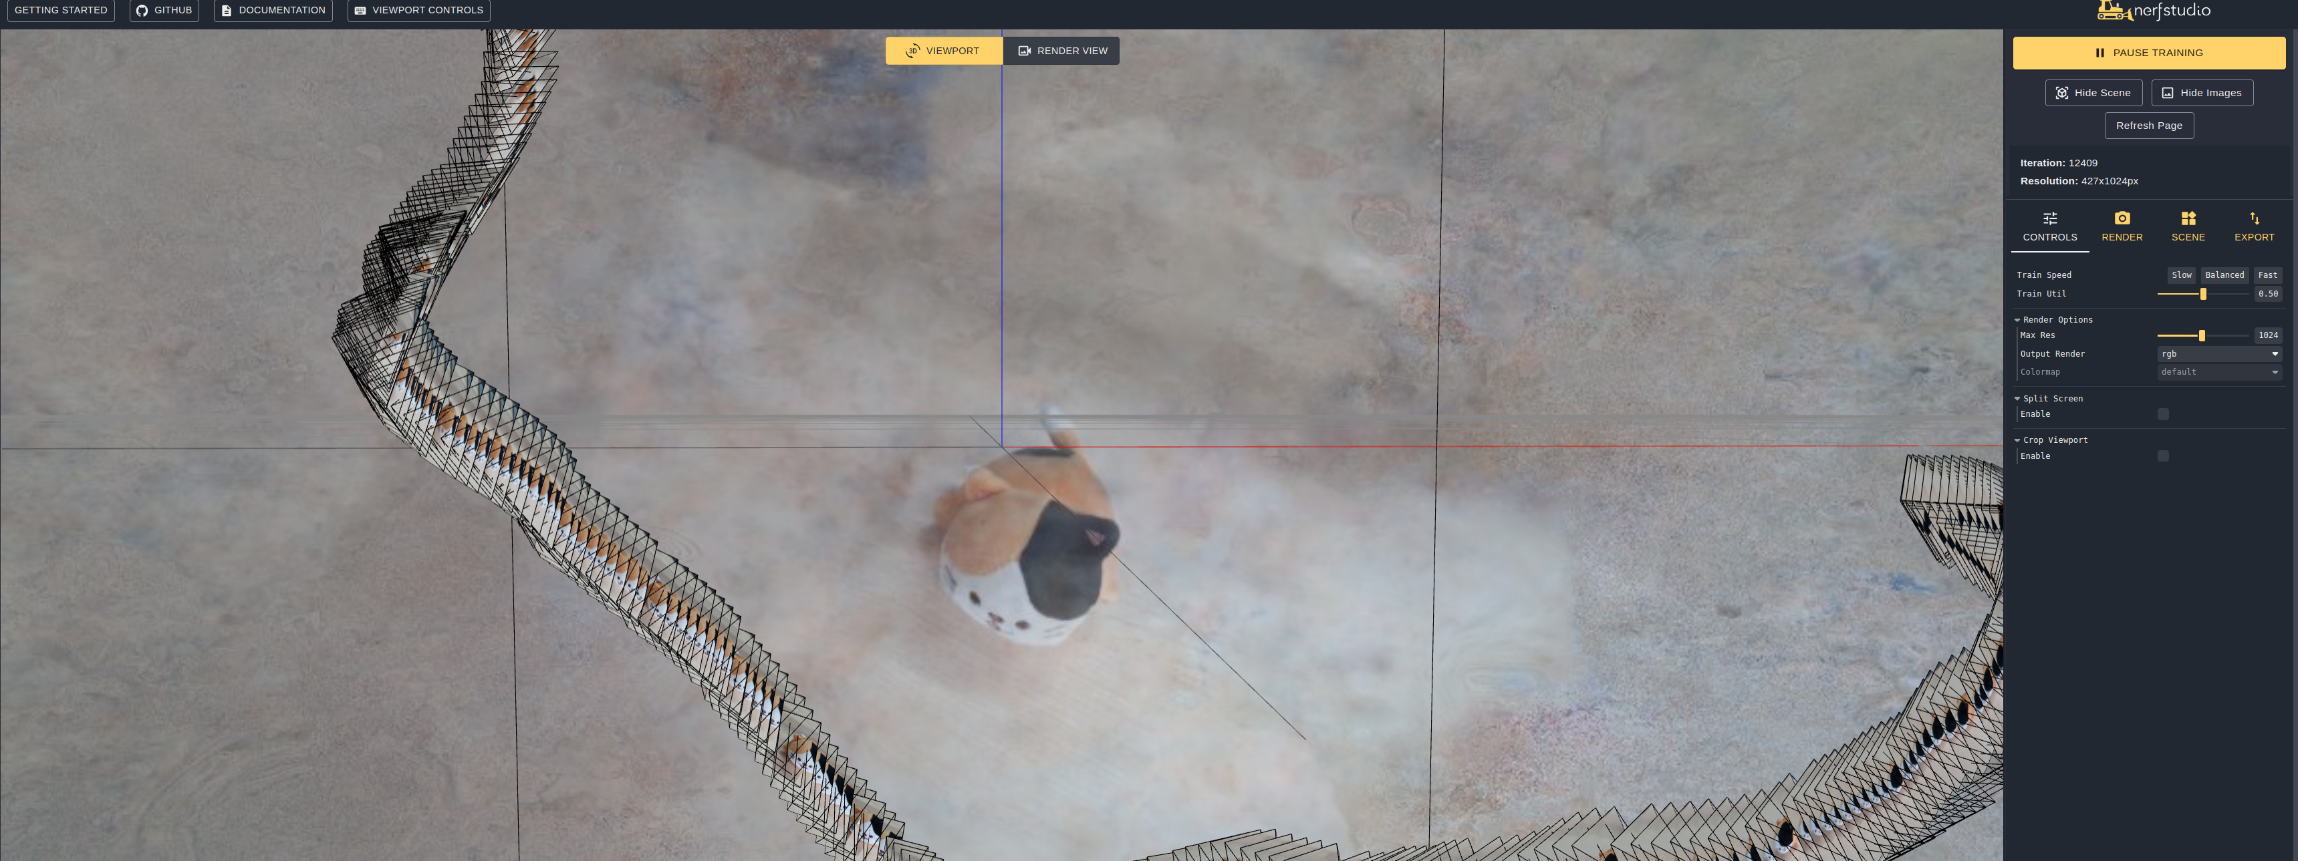Click the Render View camera icon
Image resolution: width=2298 pixels, height=861 pixels.
click(1024, 51)
